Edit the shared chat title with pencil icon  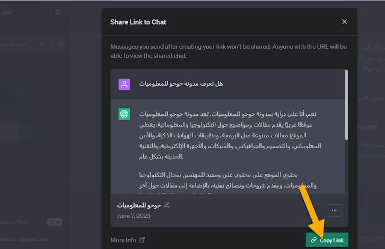pos(167,205)
